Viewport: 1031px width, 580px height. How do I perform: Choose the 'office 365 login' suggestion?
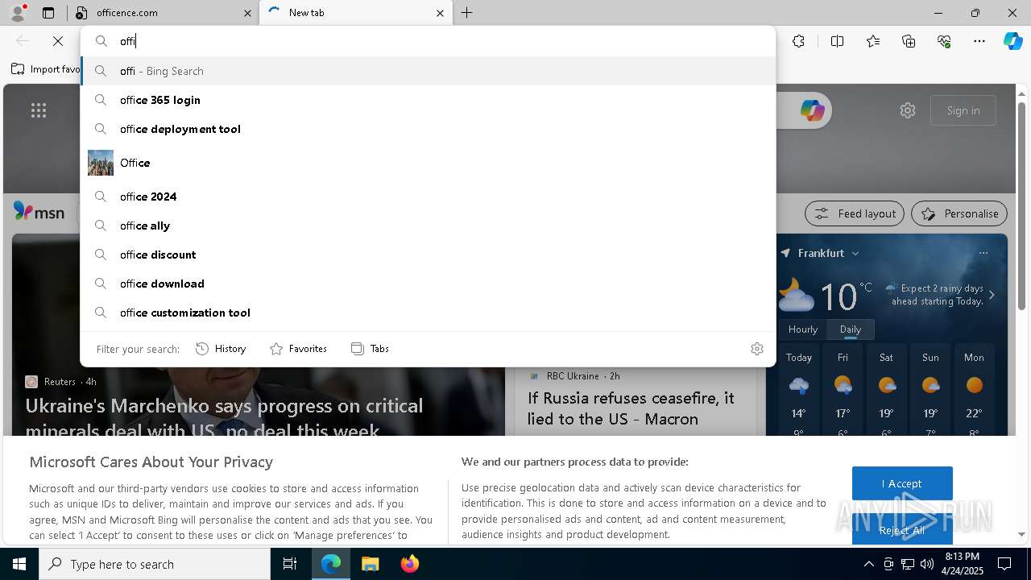(429, 100)
